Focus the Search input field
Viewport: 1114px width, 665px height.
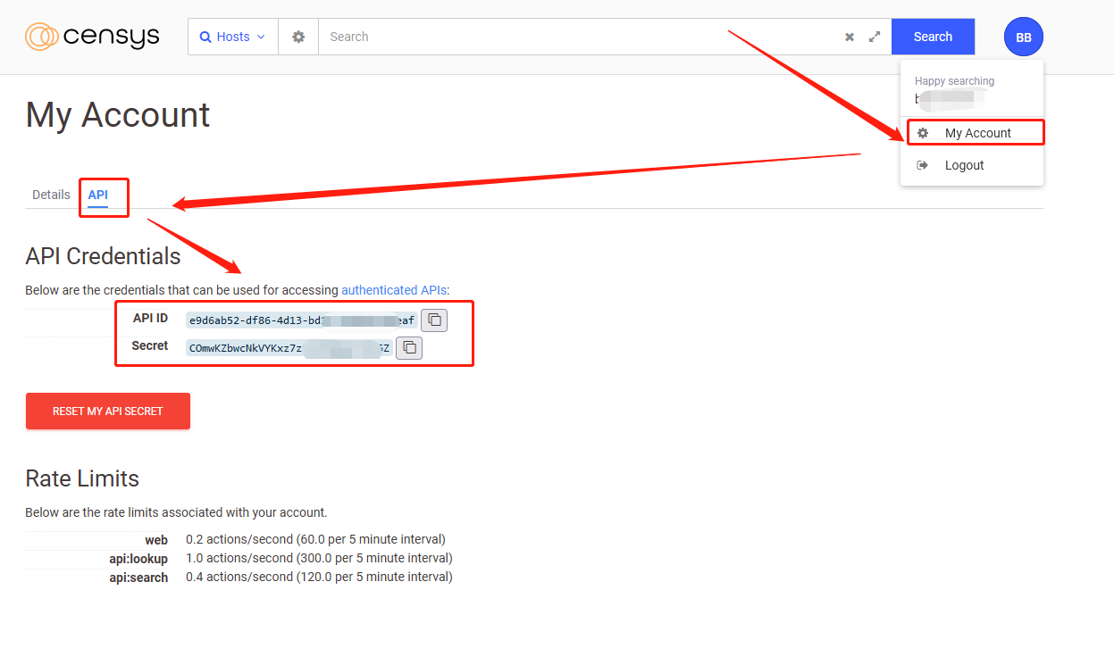pos(581,37)
